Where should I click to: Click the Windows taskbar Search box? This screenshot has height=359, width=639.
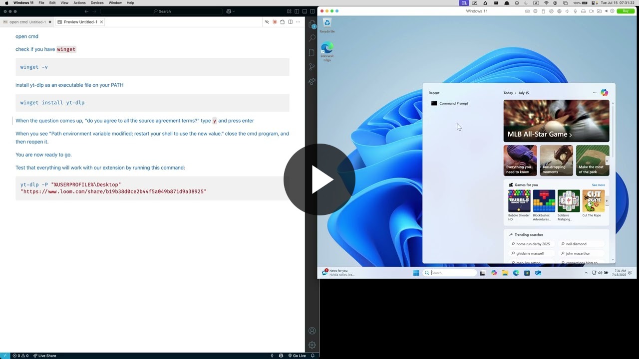pyautogui.click(x=449, y=273)
